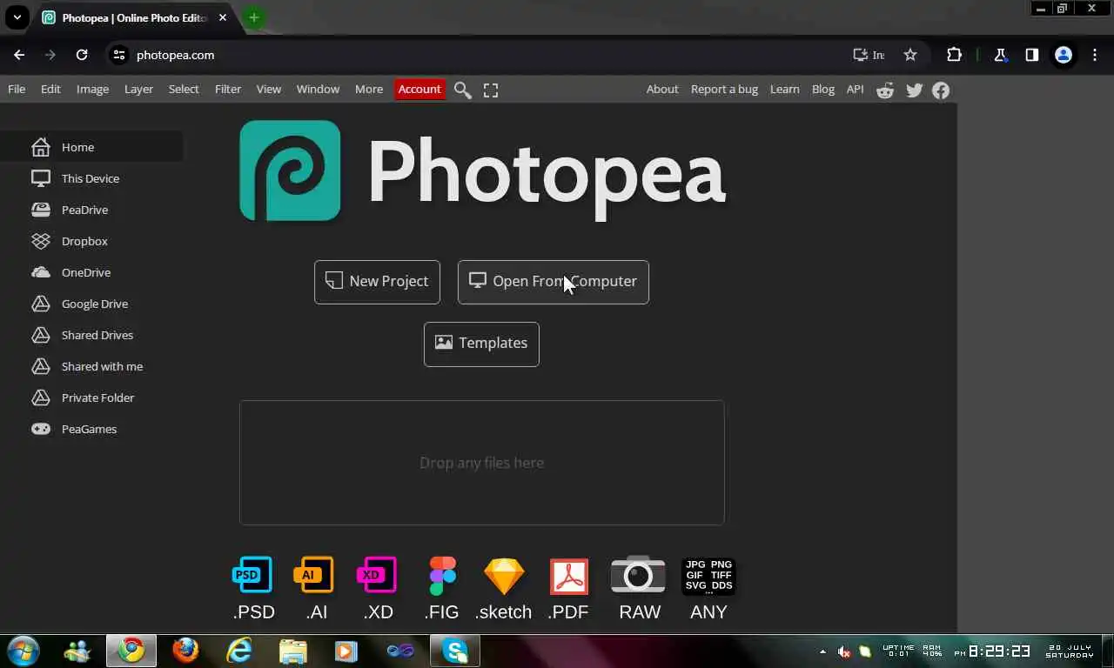Open browser extensions puzzle icon
1114x668 pixels.
pyautogui.click(x=954, y=55)
